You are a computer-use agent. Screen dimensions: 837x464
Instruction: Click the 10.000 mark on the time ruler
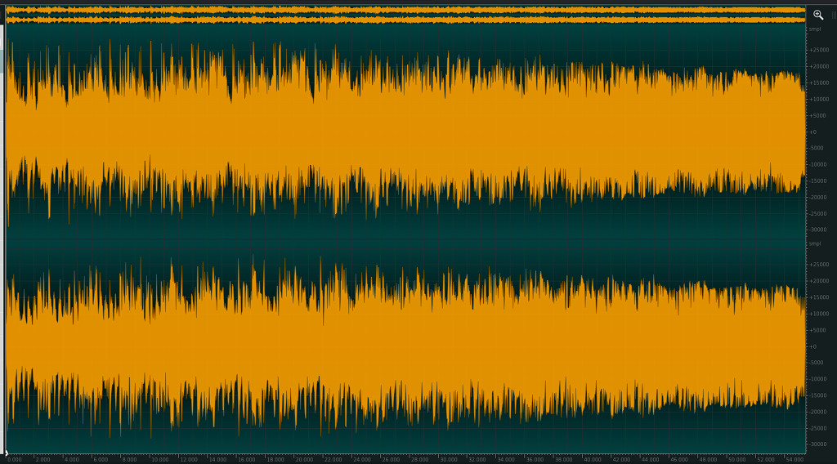click(159, 459)
